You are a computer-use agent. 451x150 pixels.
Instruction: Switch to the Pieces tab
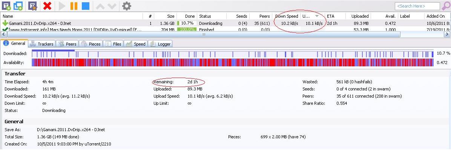point(91,44)
